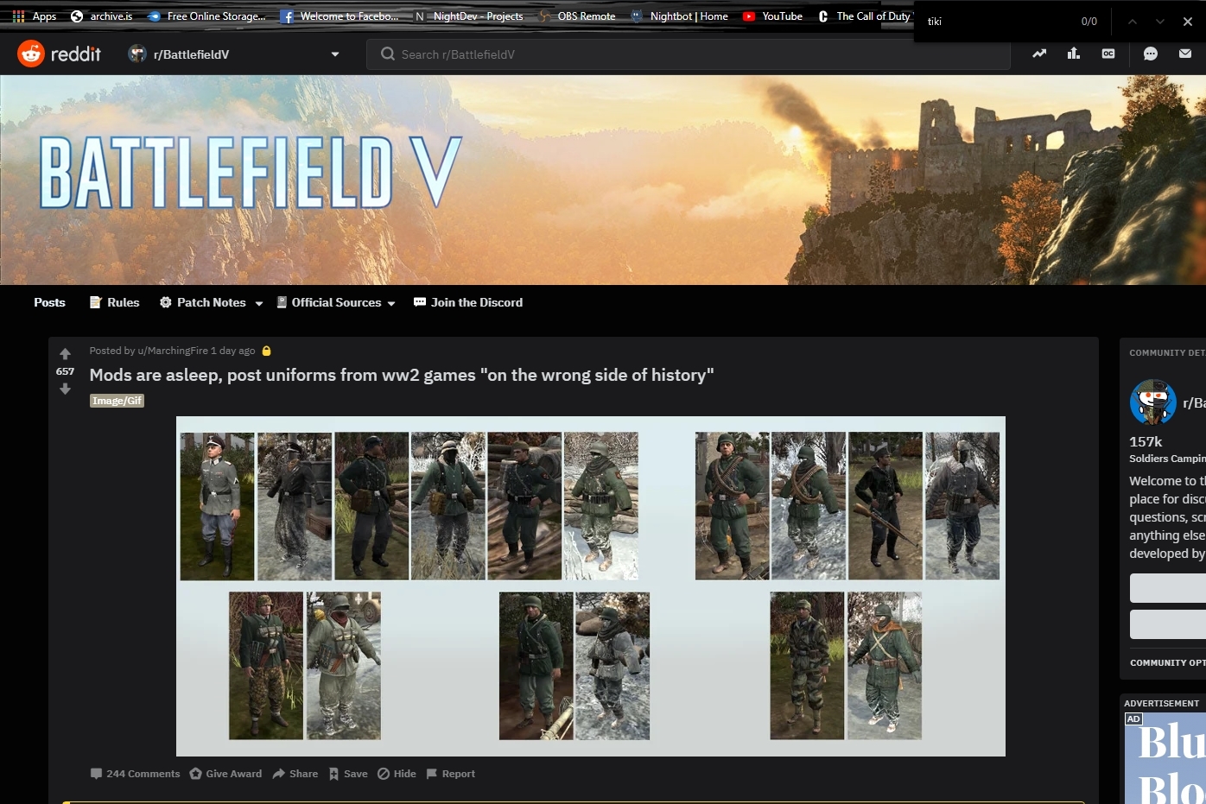
Task: Open The Call of Duty bookmark
Action: [865, 16]
